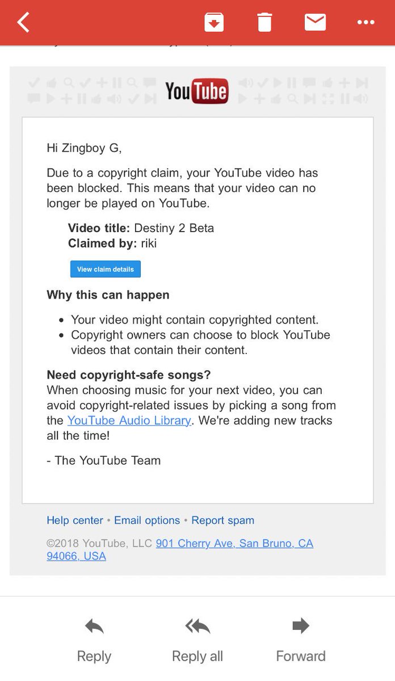This screenshot has width=395, height=681.
Task: Select the 'Hi Zingboy G,' greeting text
Action: 84,149
